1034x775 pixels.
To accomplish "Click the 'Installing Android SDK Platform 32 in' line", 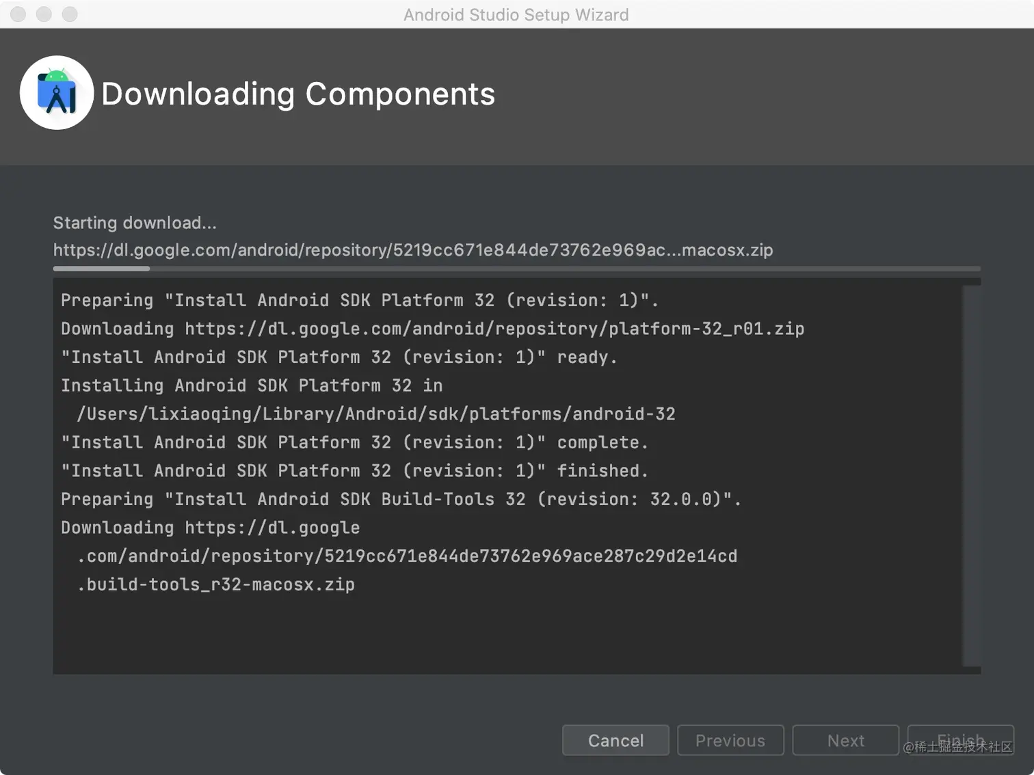I will coord(252,385).
